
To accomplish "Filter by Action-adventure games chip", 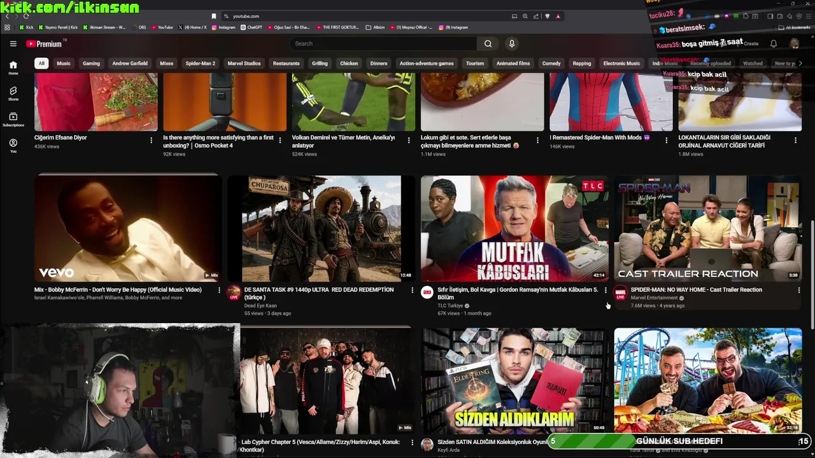I will (x=427, y=64).
